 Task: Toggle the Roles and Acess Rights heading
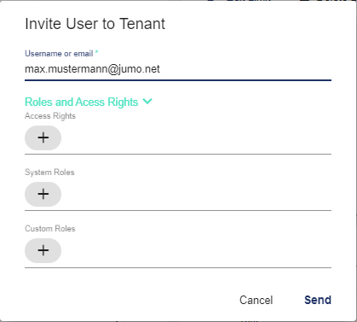pos(81,102)
